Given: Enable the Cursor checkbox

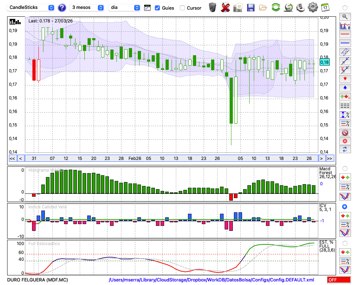Looking at the screenshot, I should [x=182, y=8].
